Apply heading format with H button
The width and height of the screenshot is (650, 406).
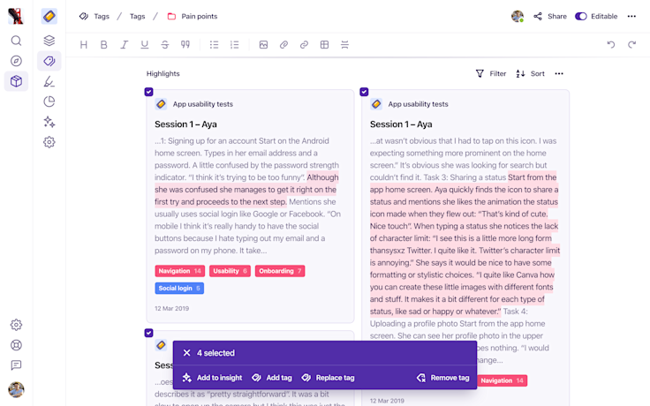(84, 45)
